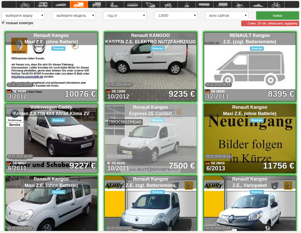The width and height of the screenshot is (301, 233).
Task: Click the '7500 €' price
Action: [182, 166]
